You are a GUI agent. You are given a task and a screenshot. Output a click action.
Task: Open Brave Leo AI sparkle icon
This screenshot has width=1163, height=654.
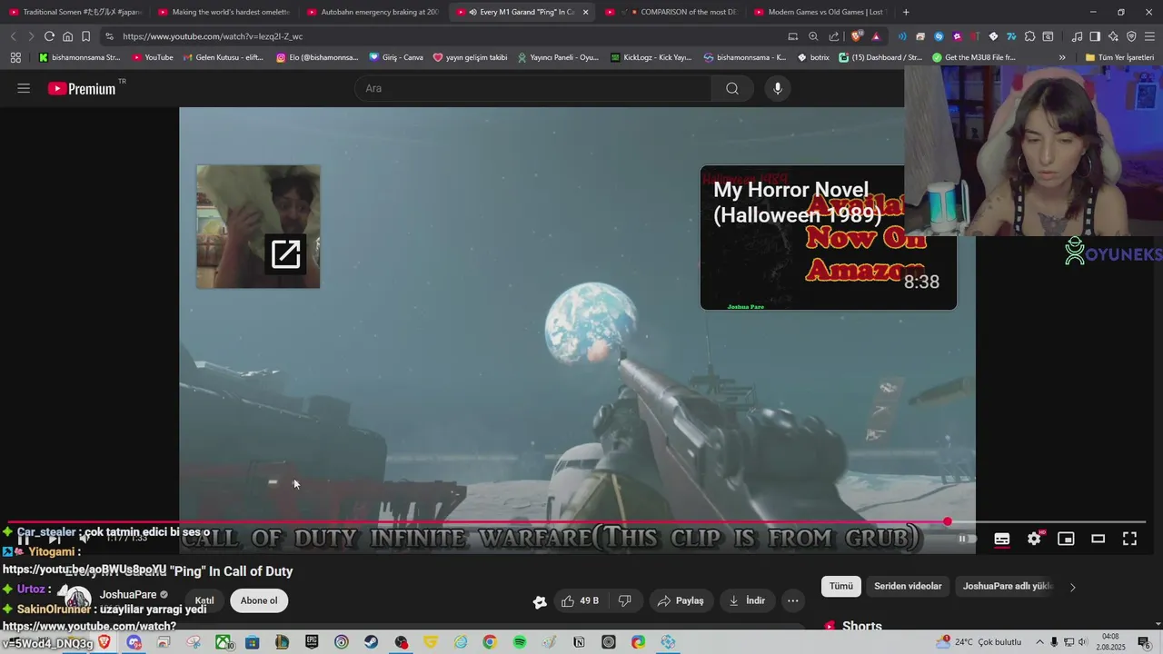(1113, 36)
